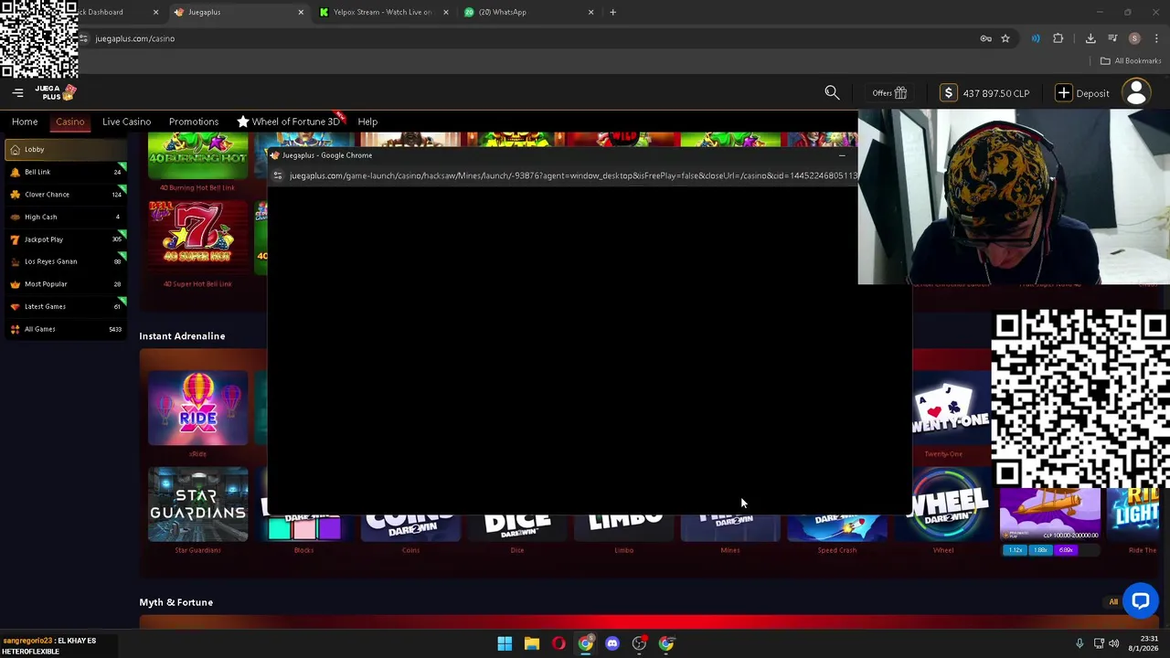Open the hamburger menu beside Juega Plus logo
This screenshot has height=658, width=1170.
[x=17, y=92]
